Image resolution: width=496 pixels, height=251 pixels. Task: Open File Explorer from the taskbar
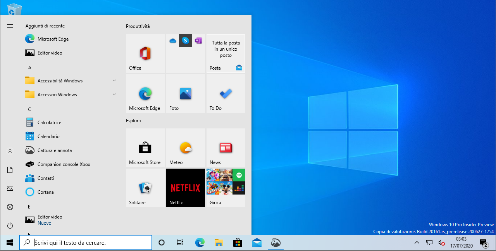(219, 242)
